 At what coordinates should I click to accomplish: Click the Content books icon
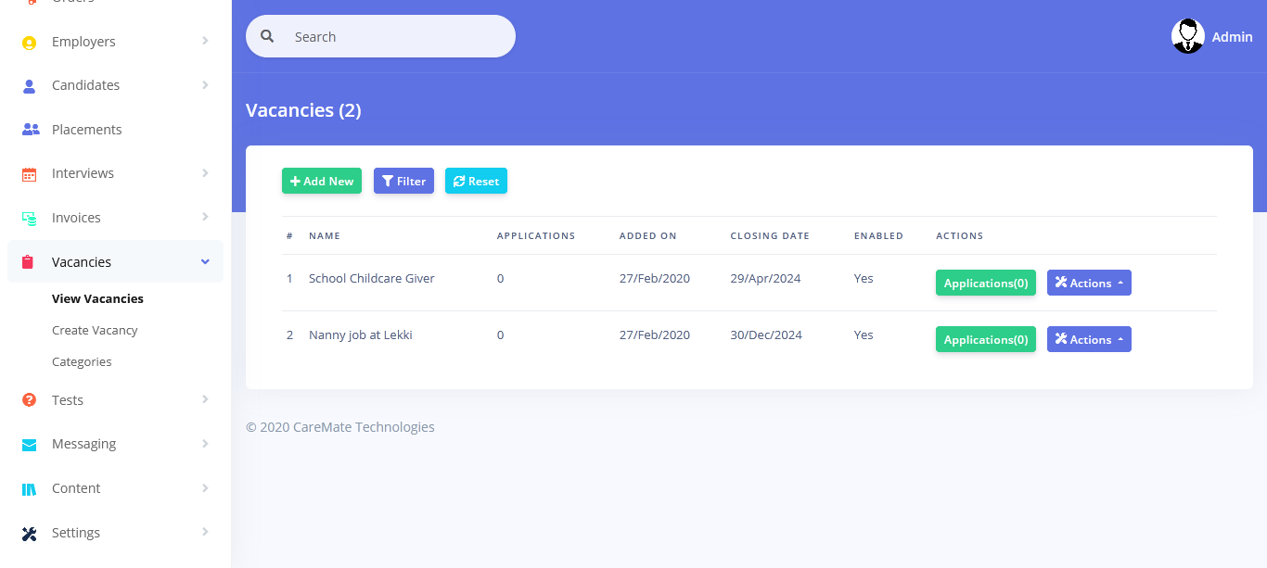pyautogui.click(x=29, y=488)
